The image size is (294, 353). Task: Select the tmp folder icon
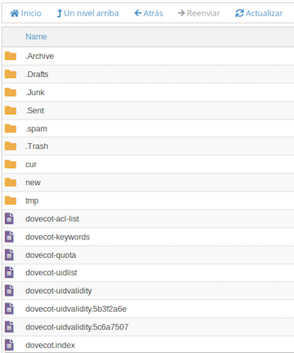[x=10, y=200]
